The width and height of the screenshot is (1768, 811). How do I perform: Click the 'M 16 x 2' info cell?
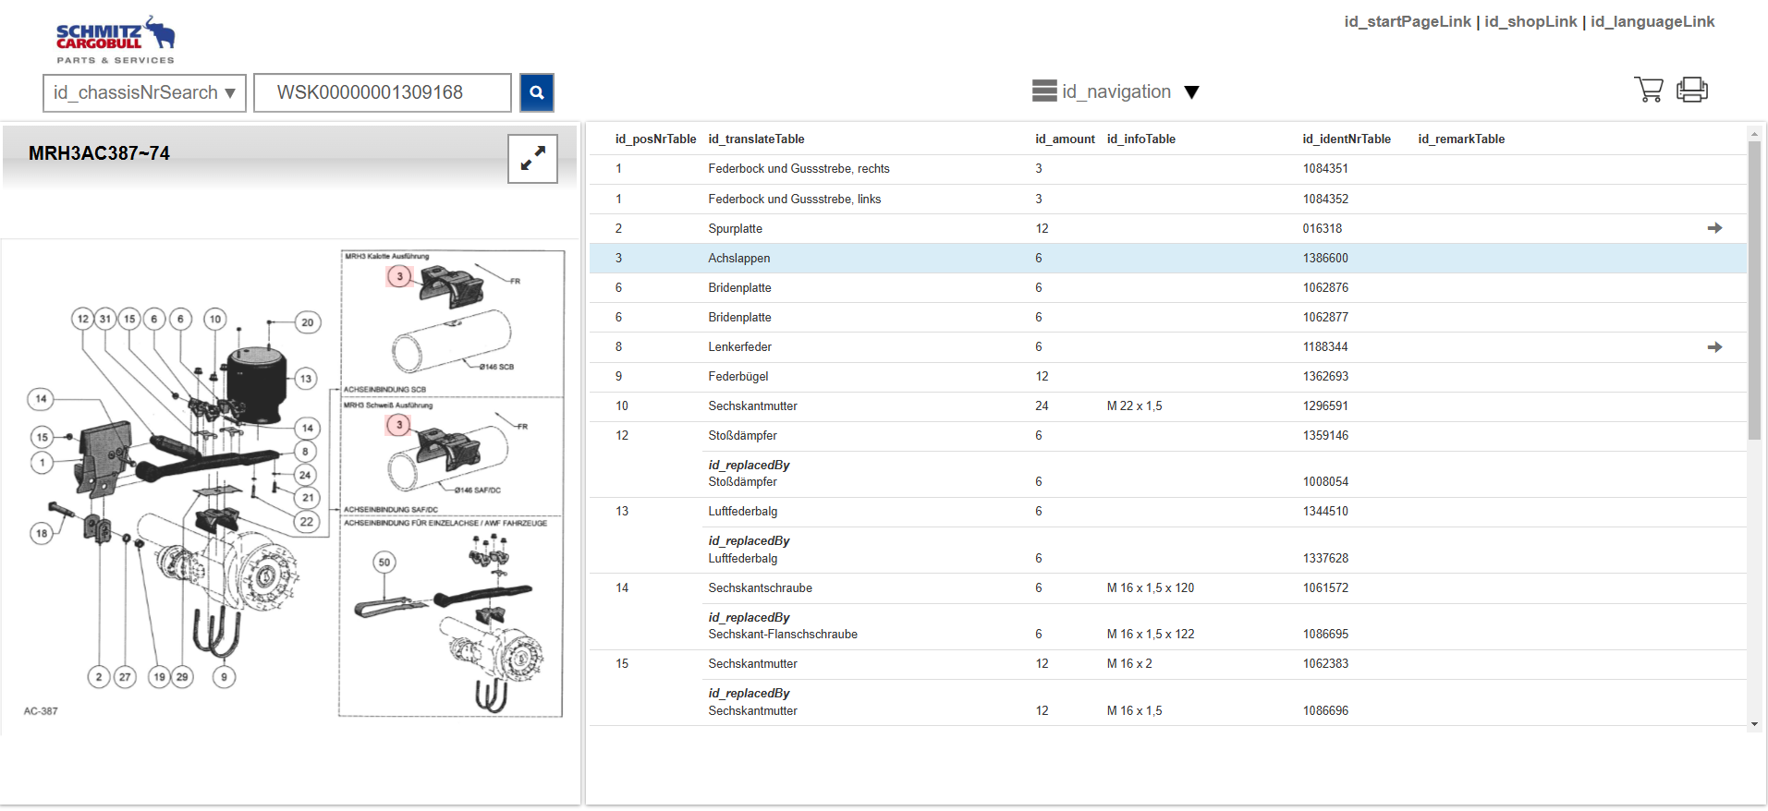[1129, 664]
